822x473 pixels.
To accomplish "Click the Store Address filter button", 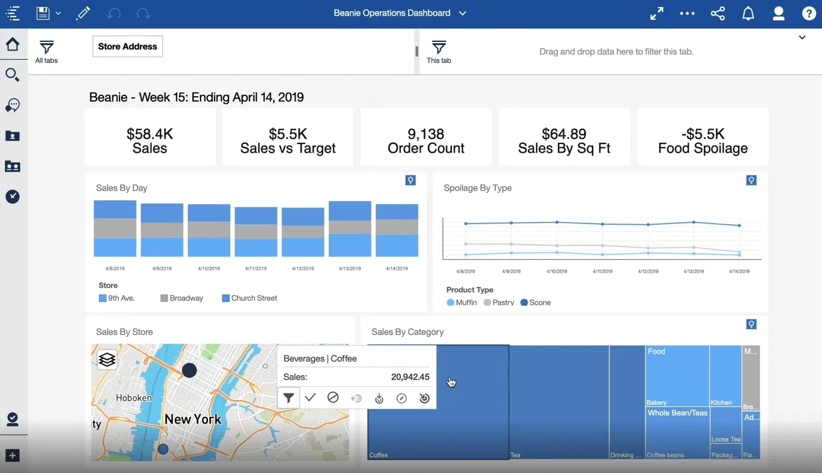I will [127, 46].
